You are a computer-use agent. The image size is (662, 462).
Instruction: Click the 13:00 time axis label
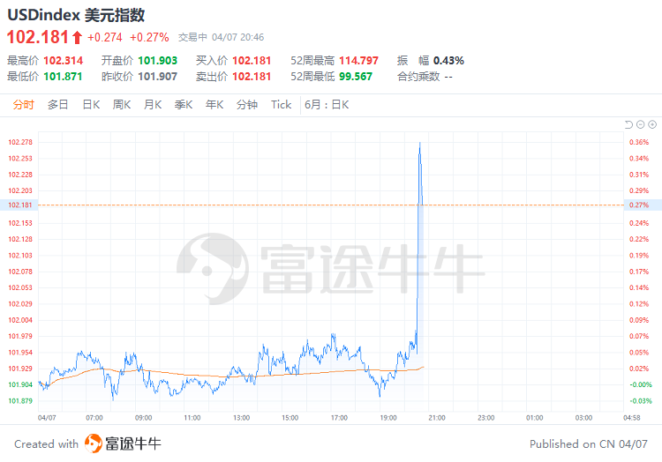point(242,418)
